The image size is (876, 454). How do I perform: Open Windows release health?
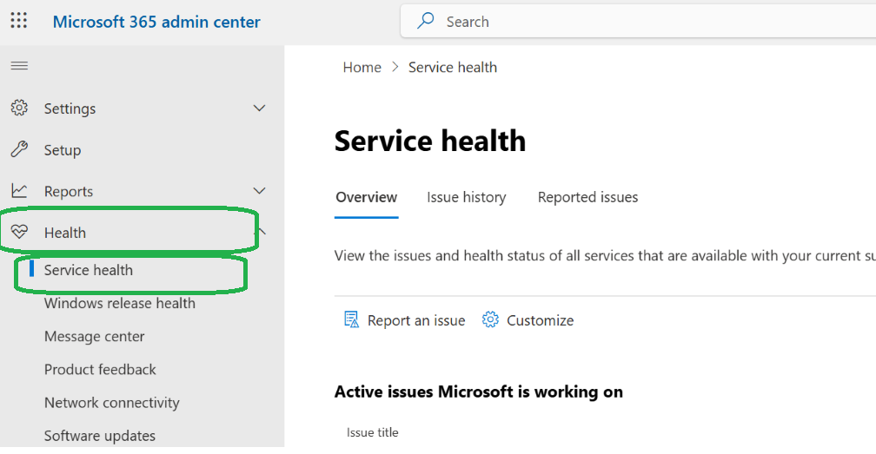pos(120,303)
